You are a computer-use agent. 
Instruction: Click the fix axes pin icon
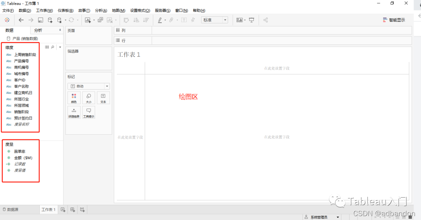point(193,20)
